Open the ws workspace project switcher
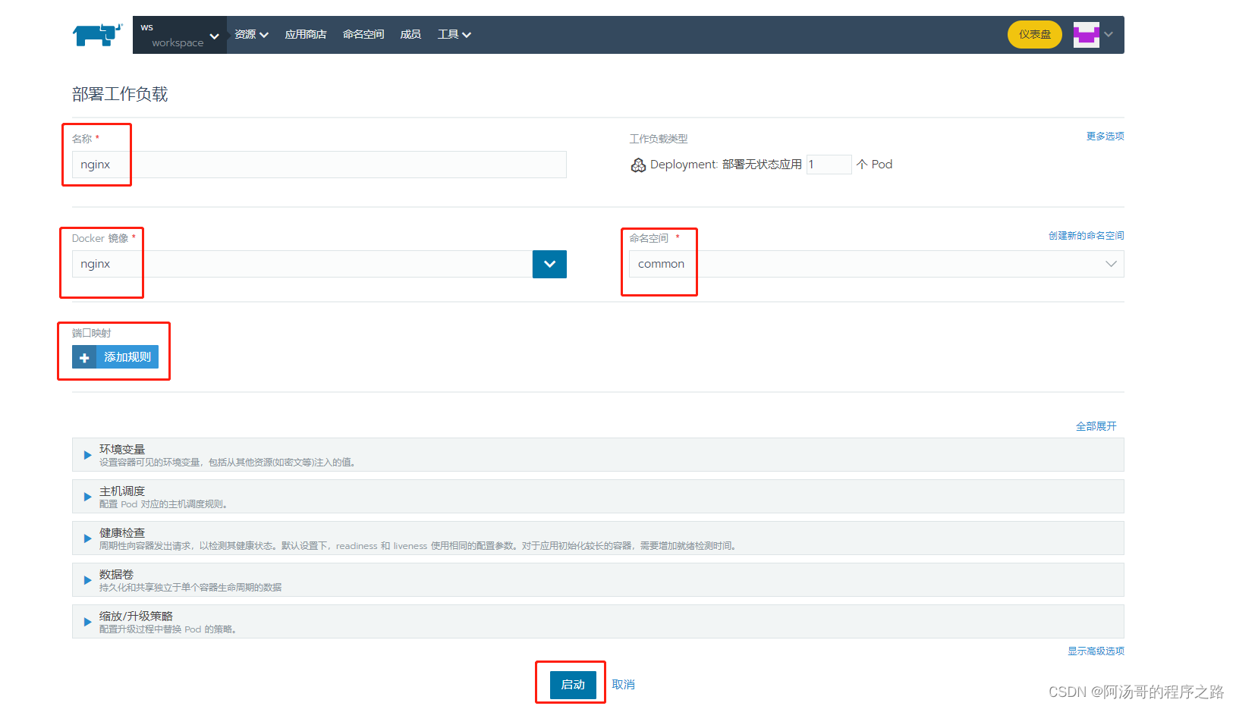This screenshot has height=706, width=1236. (x=180, y=35)
